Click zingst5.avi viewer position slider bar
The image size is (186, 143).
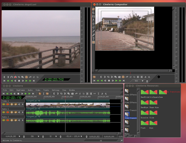[x=41, y=73]
